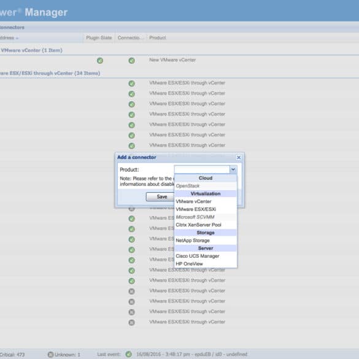Click the Server category header in list
The width and height of the screenshot is (359, 359).
(206, 248)
